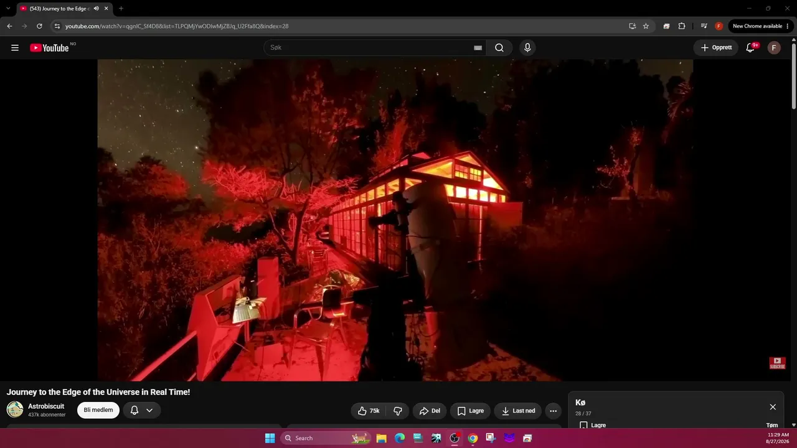This screenshot has height=448, width=797.
Task: Close the Journey to the Edge tab
Action: (106, 9)
